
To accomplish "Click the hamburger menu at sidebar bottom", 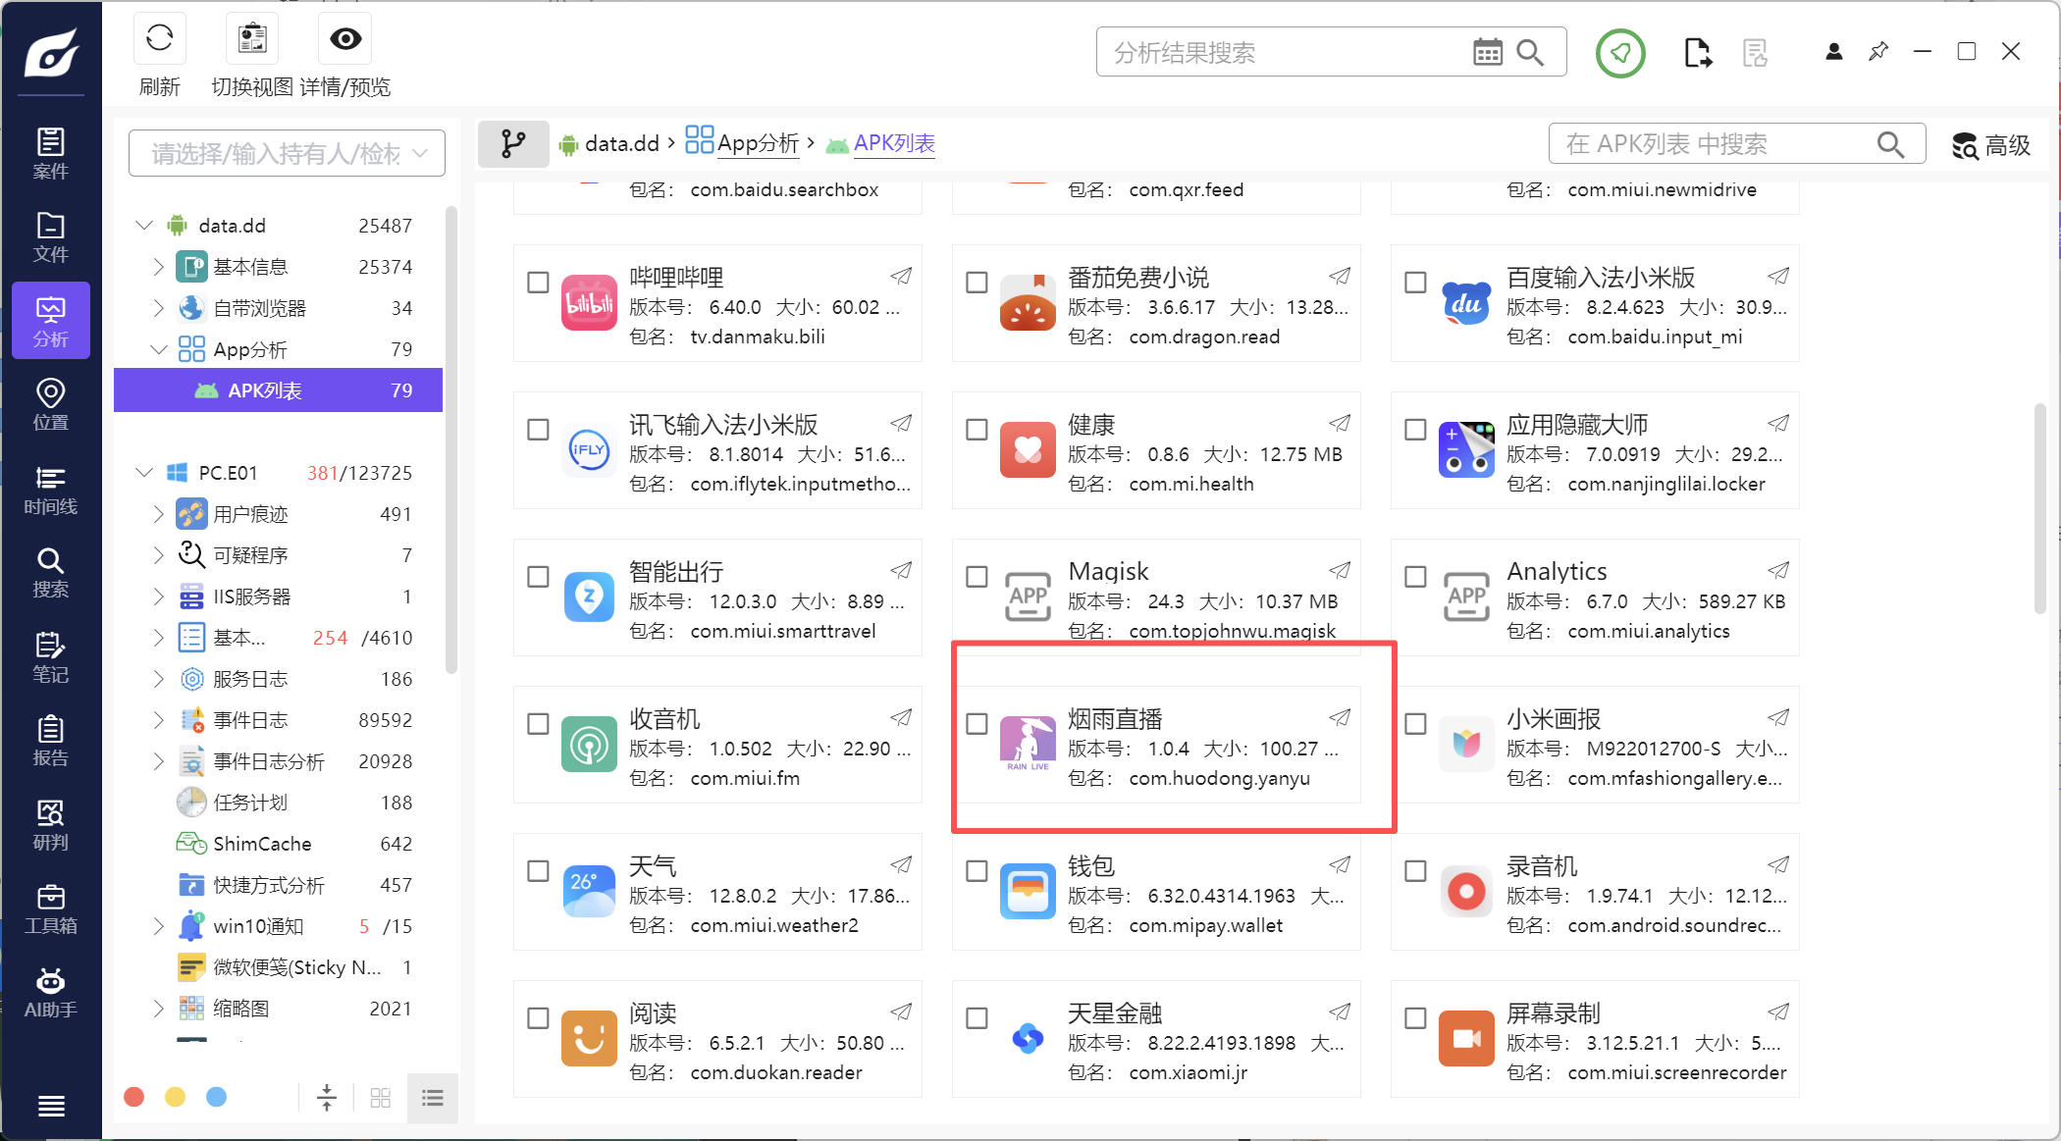I will click(x=51, y=1106).
